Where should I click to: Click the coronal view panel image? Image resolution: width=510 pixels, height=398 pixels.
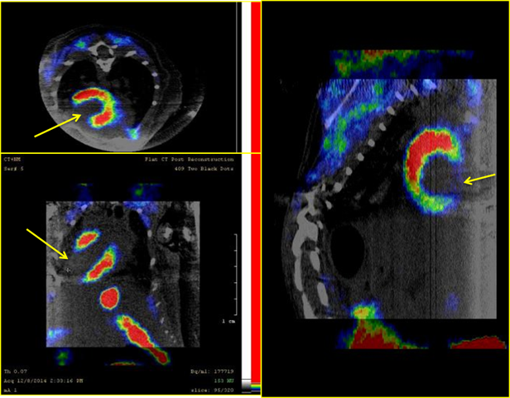(116, 273)
